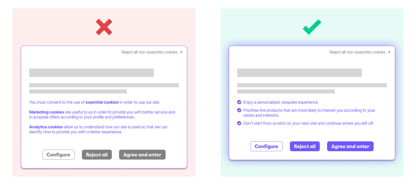Click the large red X icon
This screenshot has width=416, height=185.
[x=104, y=27]
